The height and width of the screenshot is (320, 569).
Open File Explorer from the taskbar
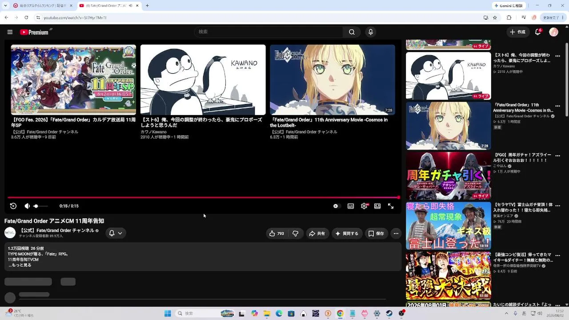[x=267, y=313]
